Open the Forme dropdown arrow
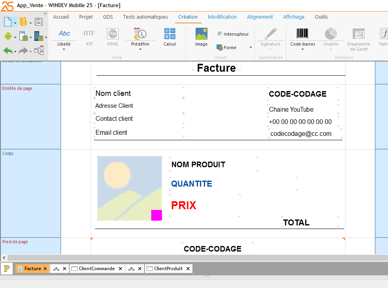 [x=251, y=48]
